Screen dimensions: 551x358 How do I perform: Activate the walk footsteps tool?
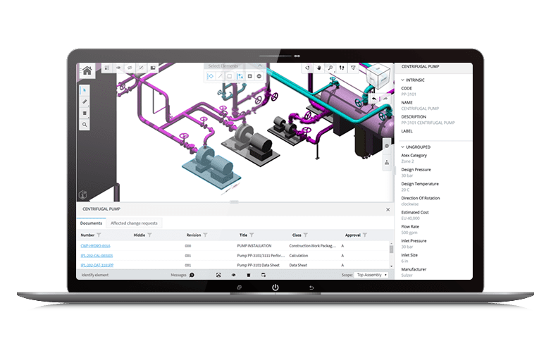(x=342, y=68)
